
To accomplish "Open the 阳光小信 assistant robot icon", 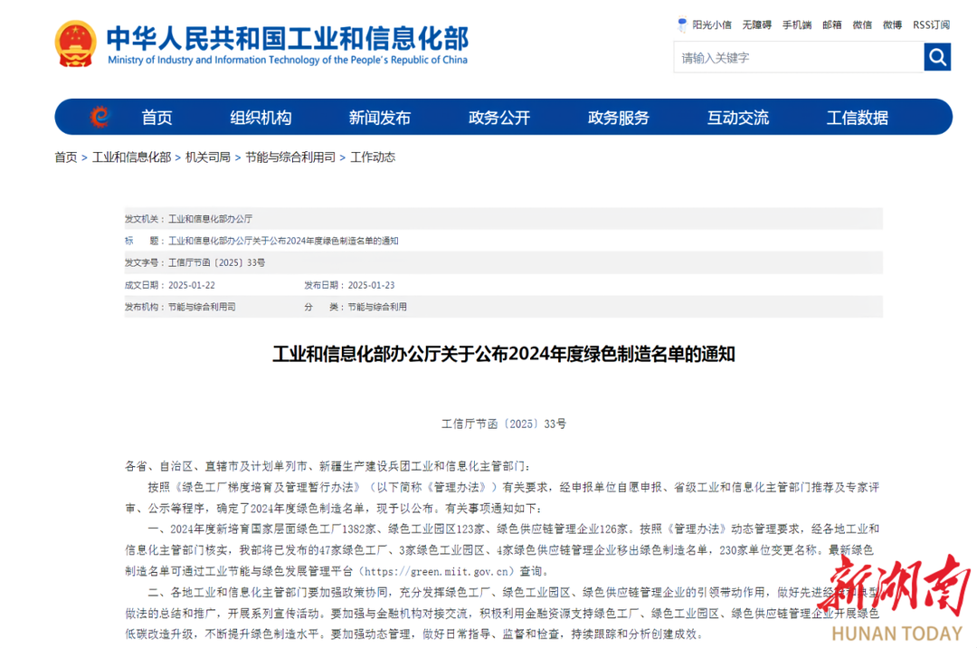I will [683, 24].
